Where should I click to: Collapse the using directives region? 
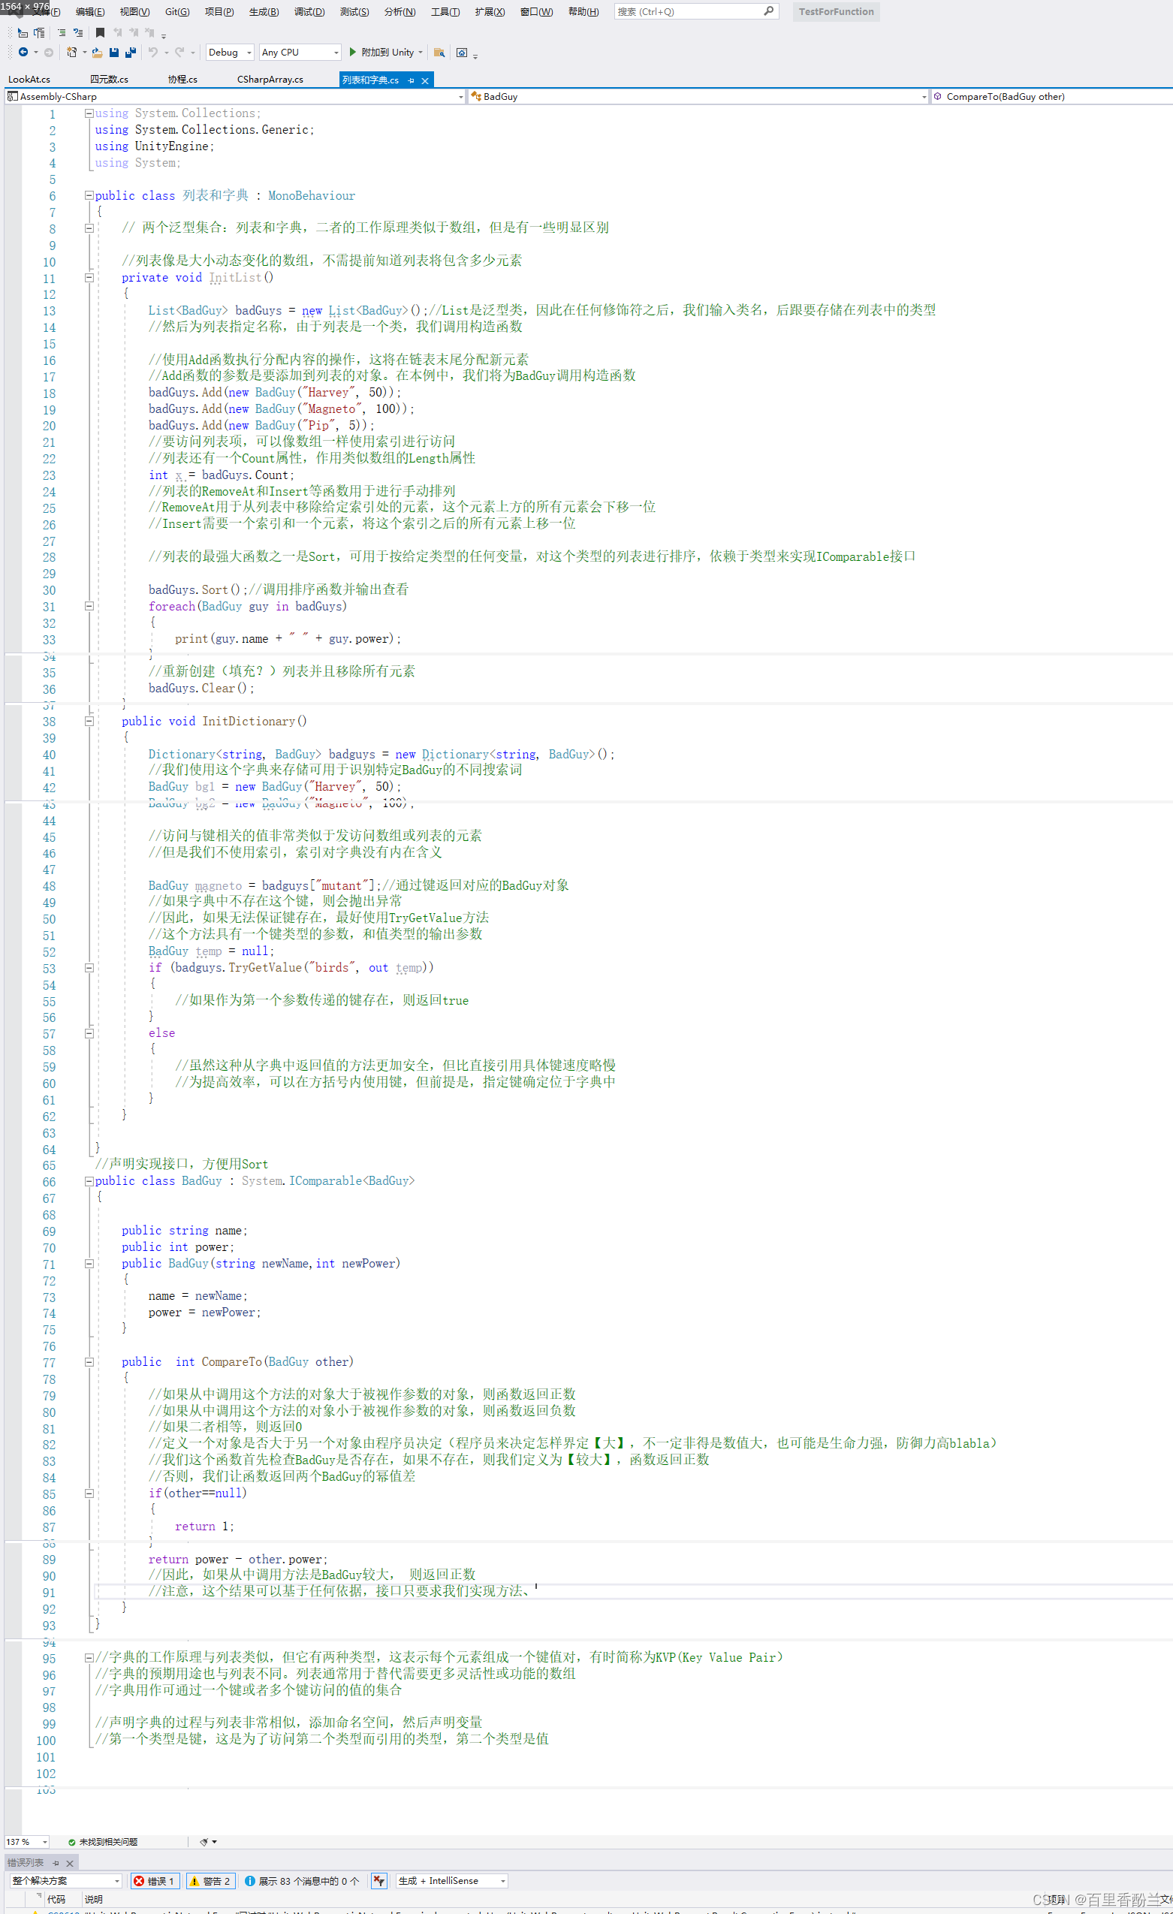tap(89, 113)
